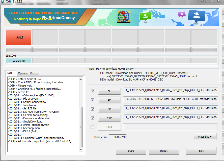The height and width of the screenshot is (161, 224).
Task: Click the CSC file browse button
Action: pos(109,118)
